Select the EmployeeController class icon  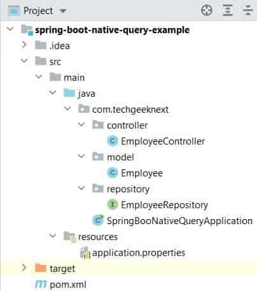click(113, 141)
